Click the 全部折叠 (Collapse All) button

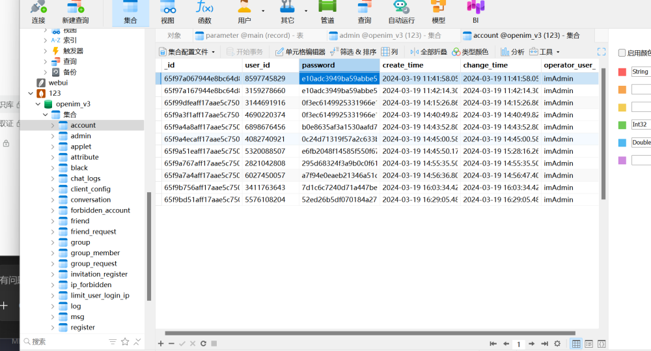pyautogui.click(x=428, y=52)
